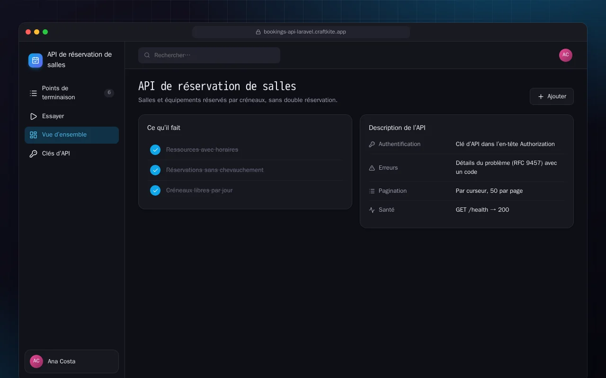
Task: Click the value GET /health → 200
Action: point(482,210)
